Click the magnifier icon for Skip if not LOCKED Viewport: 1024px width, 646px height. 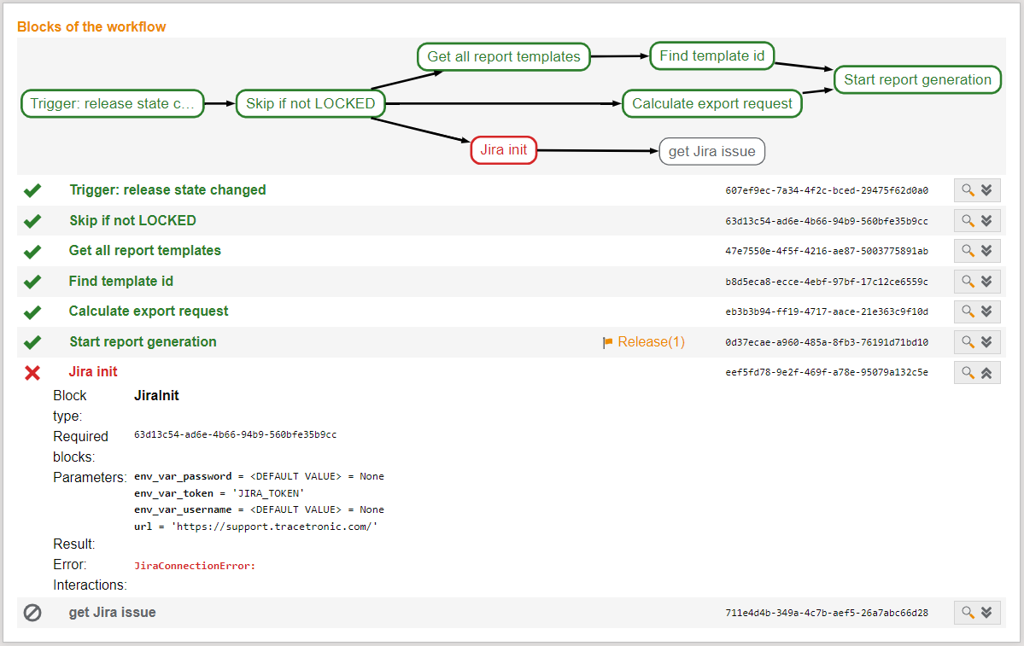coord(968,220)
